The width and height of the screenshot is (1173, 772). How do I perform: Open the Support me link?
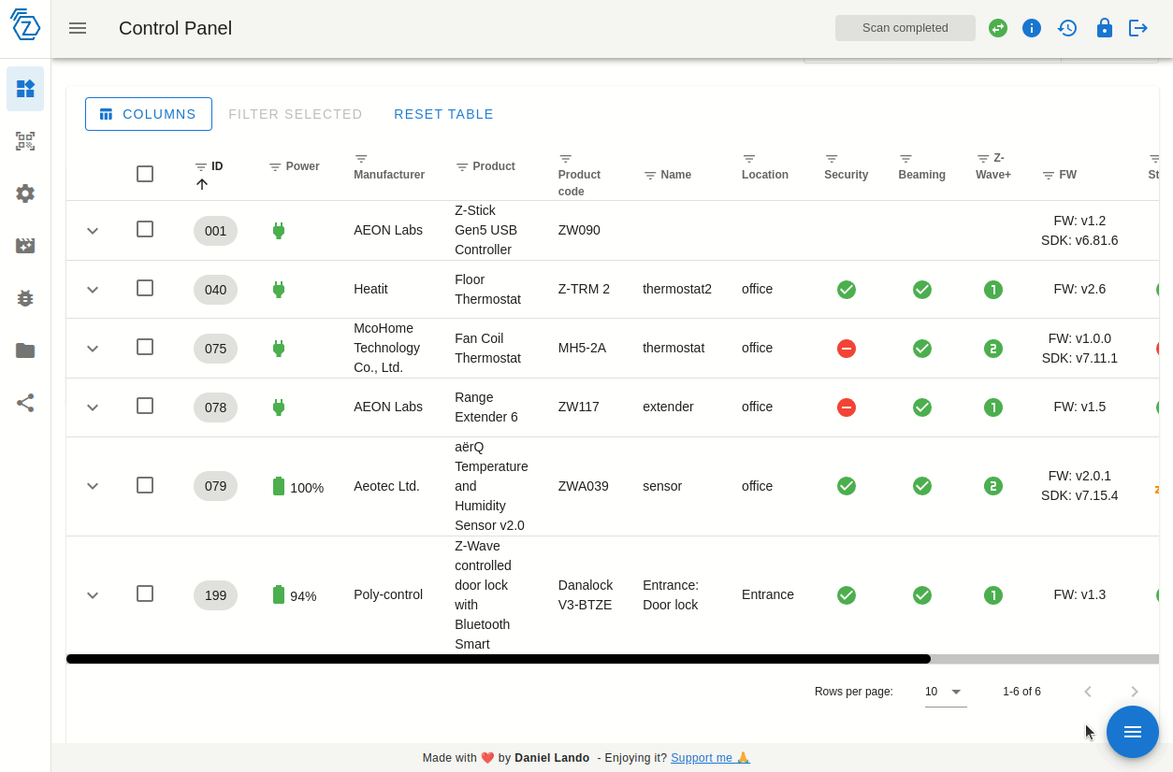(x=710, y=758)
